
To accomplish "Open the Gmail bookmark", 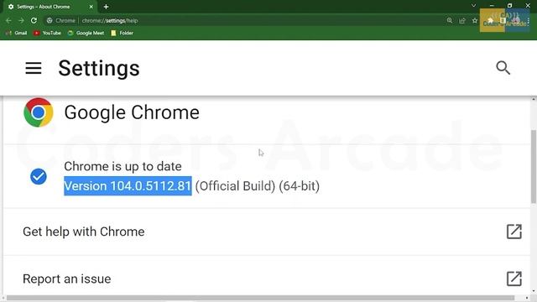I will click(x=17, y=33).
